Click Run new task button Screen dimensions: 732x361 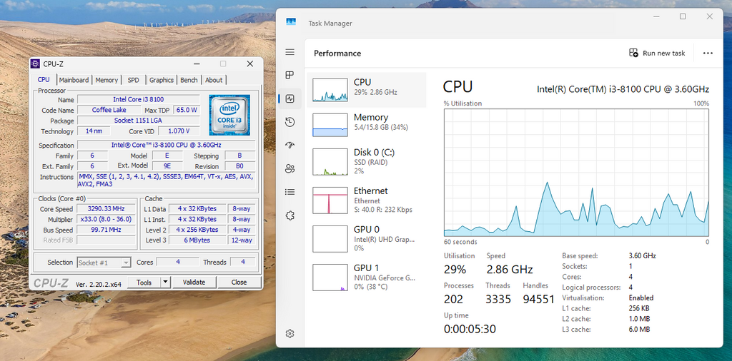tap(657, 53)
